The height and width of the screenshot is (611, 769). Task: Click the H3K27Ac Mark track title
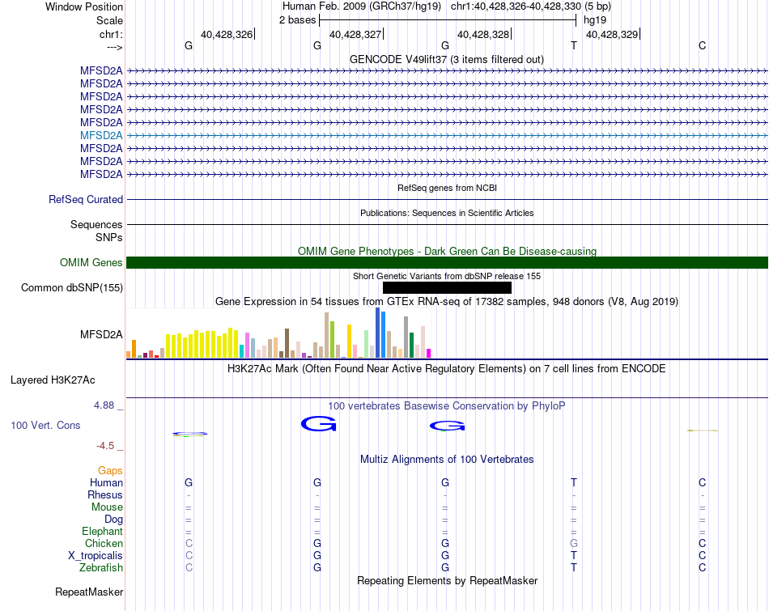click(447, 369)
